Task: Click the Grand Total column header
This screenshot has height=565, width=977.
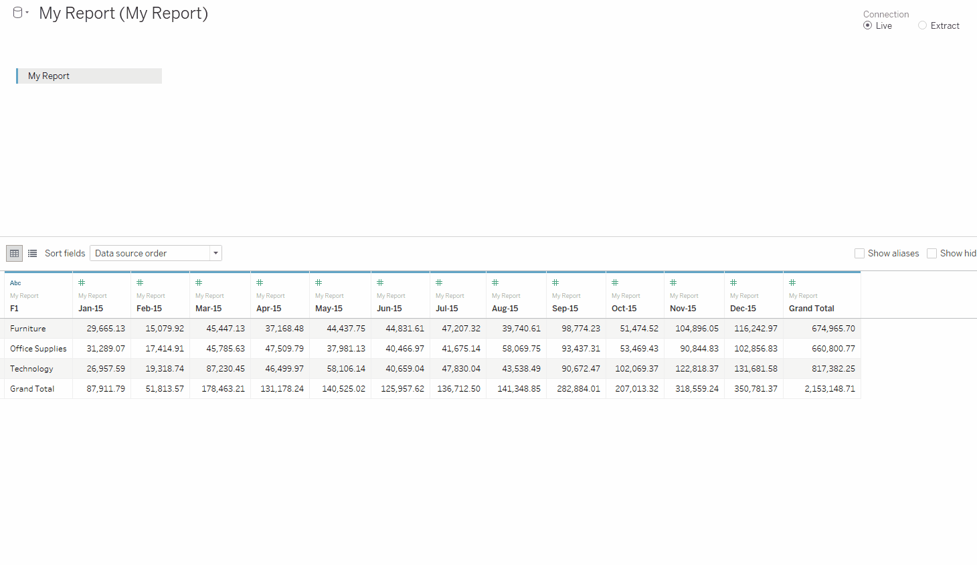Action: pyautogui.click(x=811, y=308)
